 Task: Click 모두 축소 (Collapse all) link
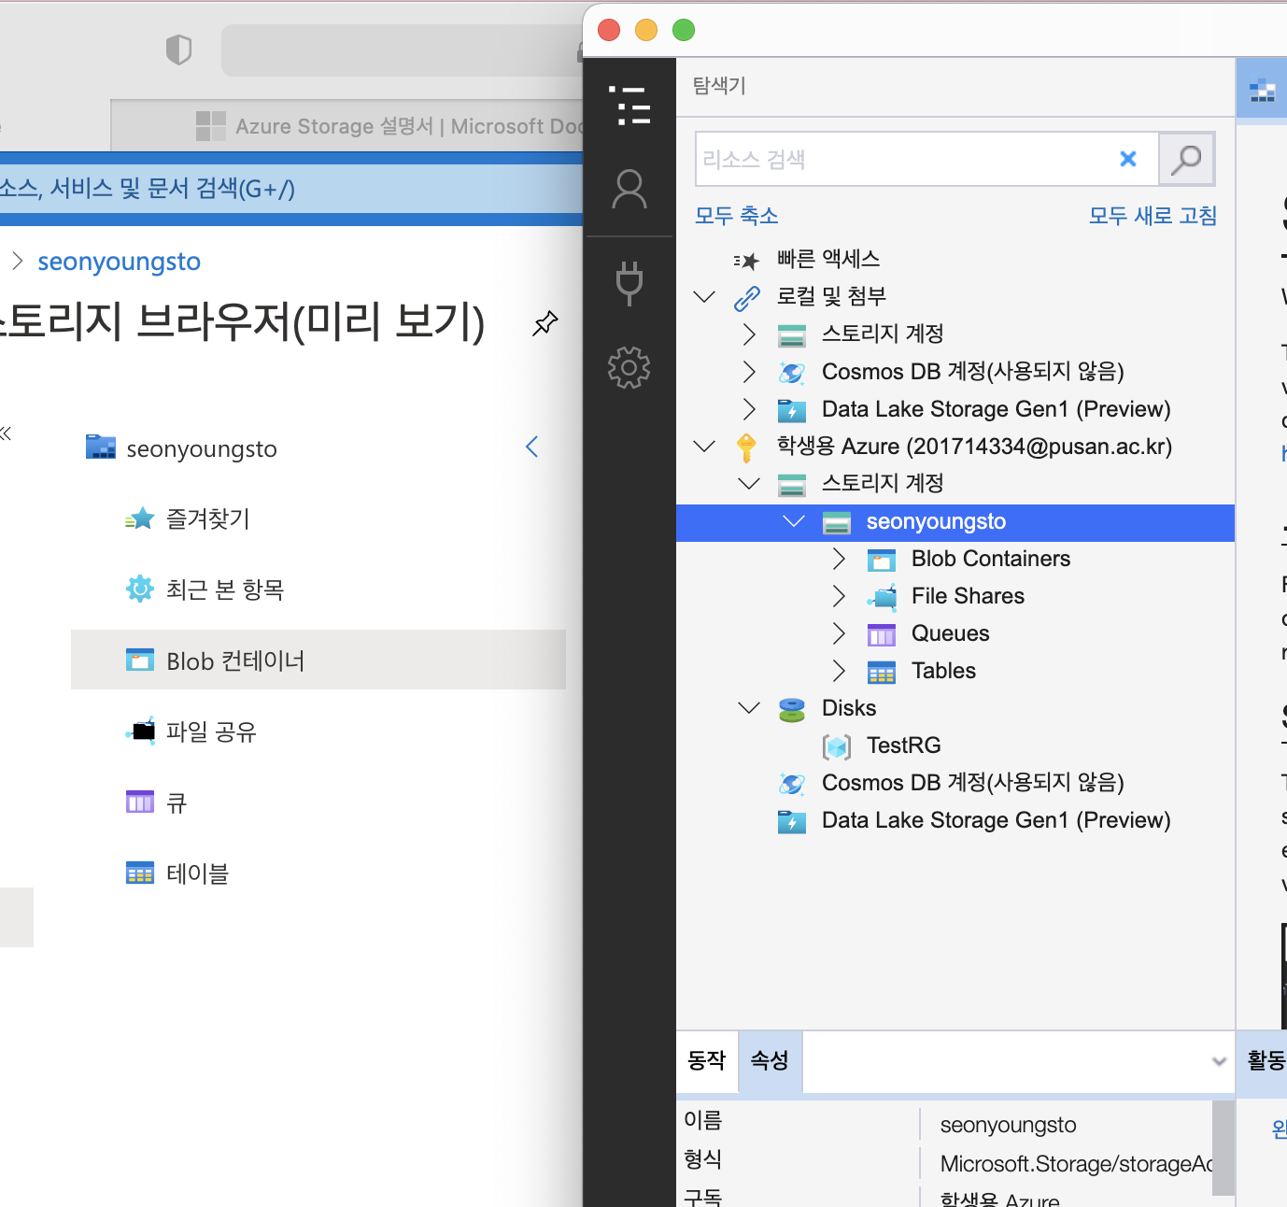tap(737, 216)
